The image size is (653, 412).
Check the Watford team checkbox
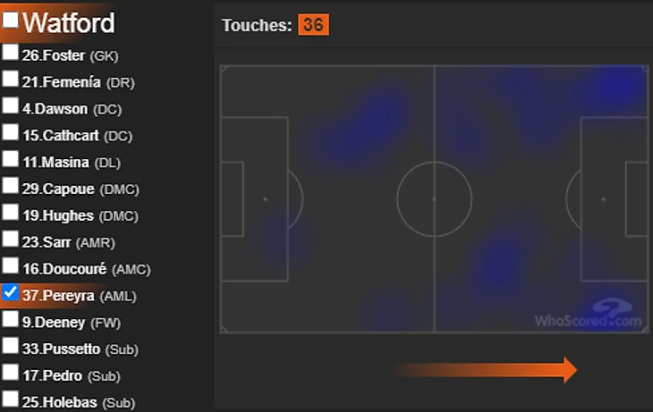point(10,20)
